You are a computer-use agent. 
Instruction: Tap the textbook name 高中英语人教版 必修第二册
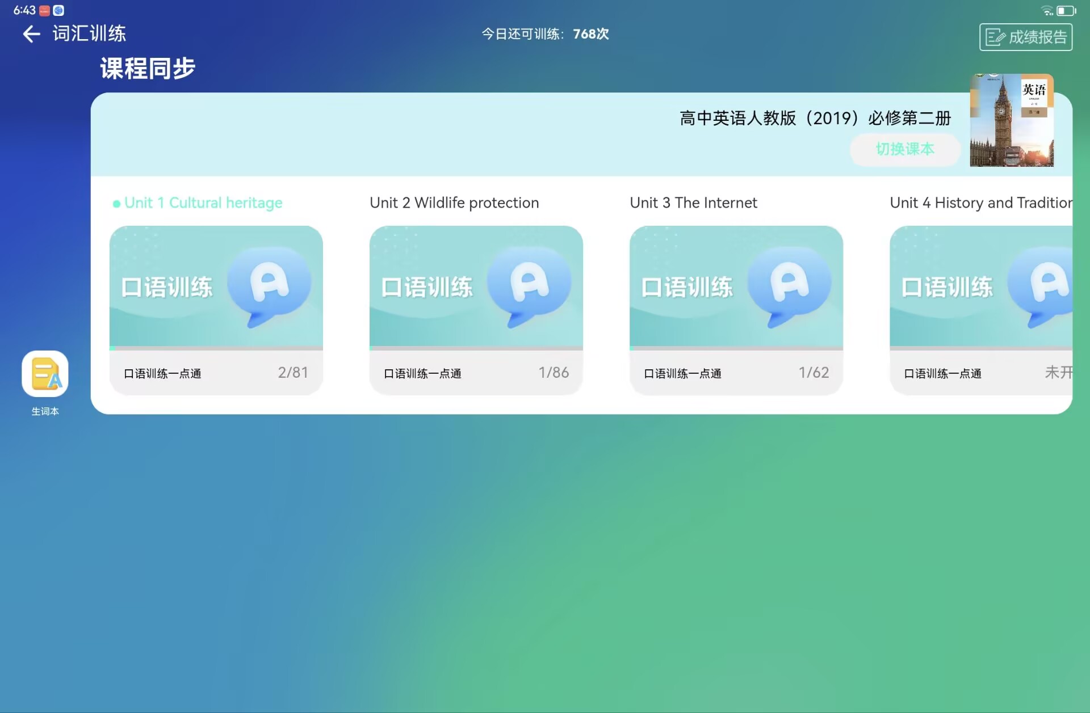[815, 118]
